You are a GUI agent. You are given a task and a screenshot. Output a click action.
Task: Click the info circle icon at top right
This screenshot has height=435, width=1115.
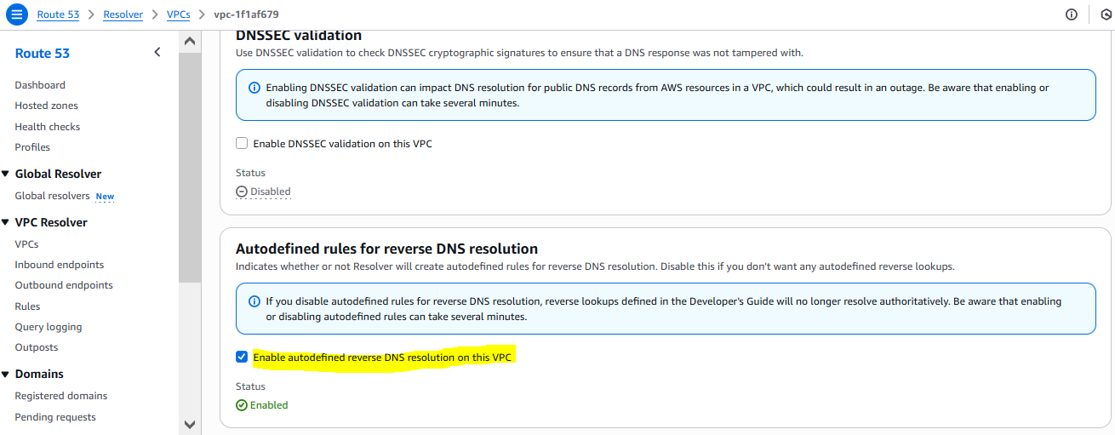pos(1072,14)
